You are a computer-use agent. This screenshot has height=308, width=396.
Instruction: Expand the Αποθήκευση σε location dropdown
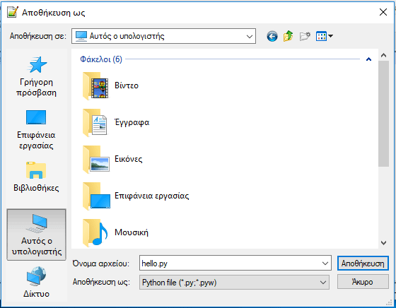249,36
